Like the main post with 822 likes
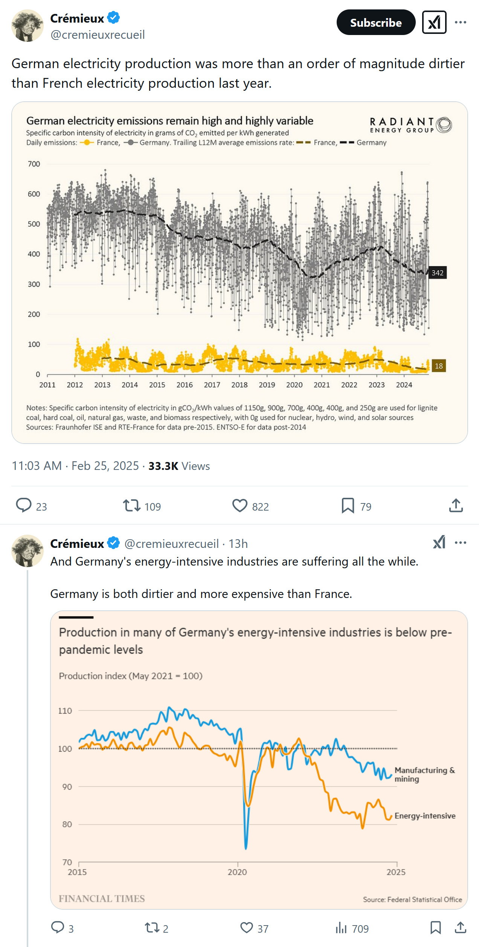The height and width of the screenshot is (947, 479). [x=240, y=505]
